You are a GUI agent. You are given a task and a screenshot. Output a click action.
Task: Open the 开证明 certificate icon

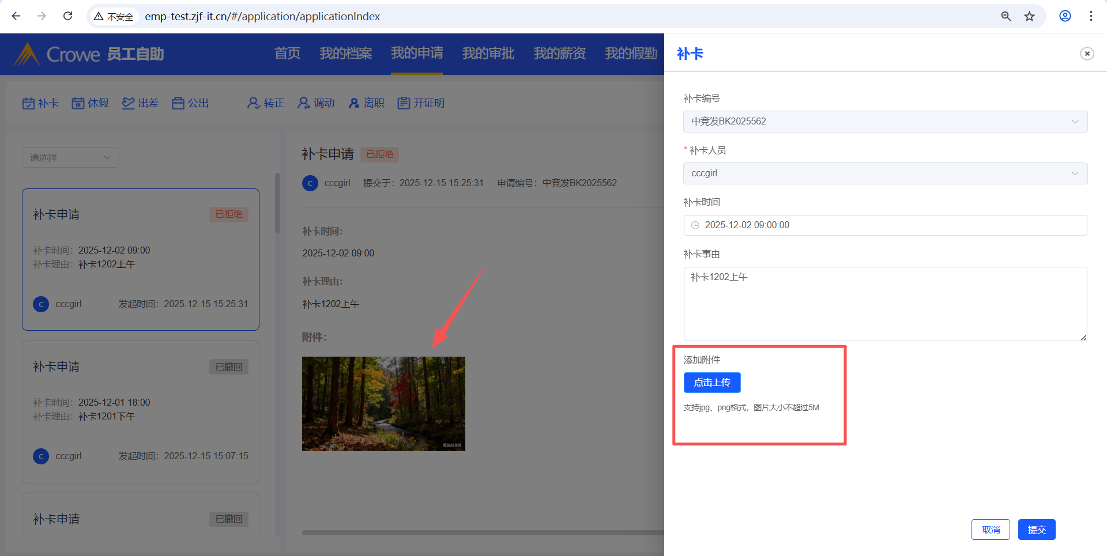click(404, 103)
